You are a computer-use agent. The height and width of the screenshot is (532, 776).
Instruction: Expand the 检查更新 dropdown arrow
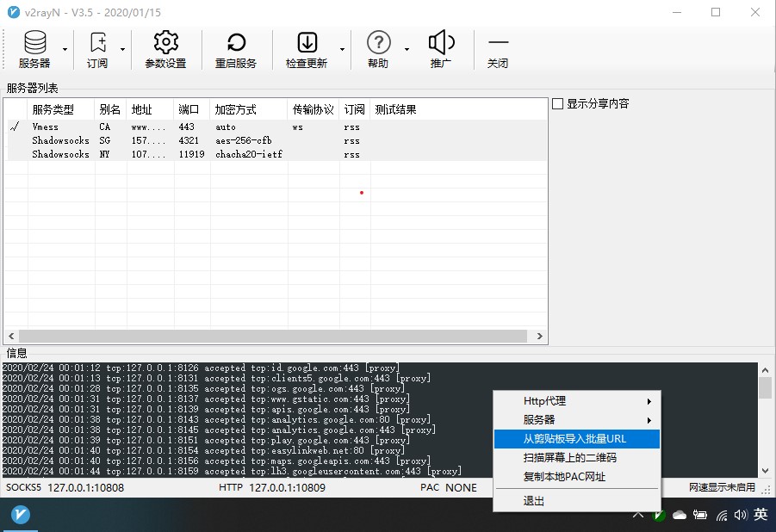pos(343,50)
